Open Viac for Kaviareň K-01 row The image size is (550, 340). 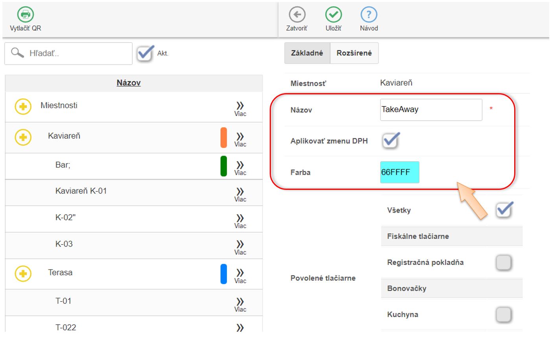[x=240, y=193]
